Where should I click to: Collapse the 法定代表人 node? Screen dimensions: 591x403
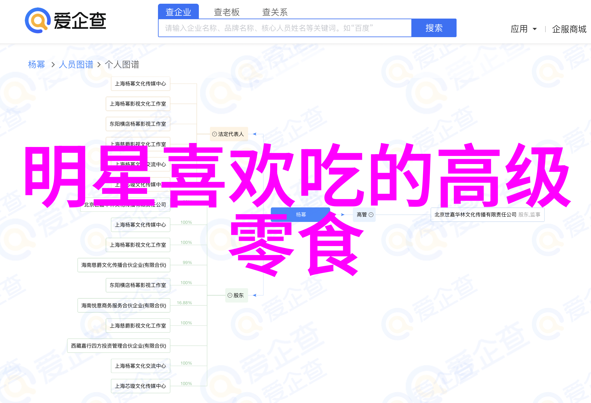pyautogui.click(x=214, y=134)
